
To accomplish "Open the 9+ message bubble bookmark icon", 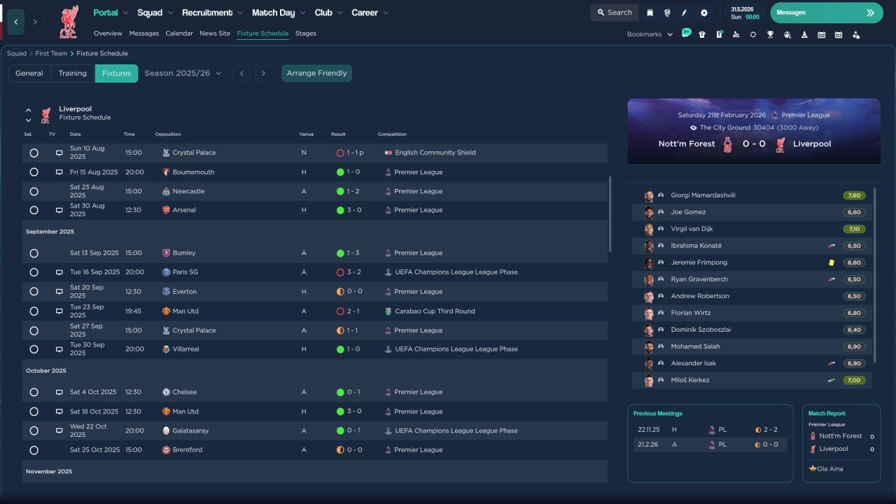I will (x=685, y=34).
